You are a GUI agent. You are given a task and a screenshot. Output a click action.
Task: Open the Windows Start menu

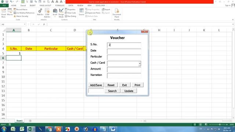4,129
